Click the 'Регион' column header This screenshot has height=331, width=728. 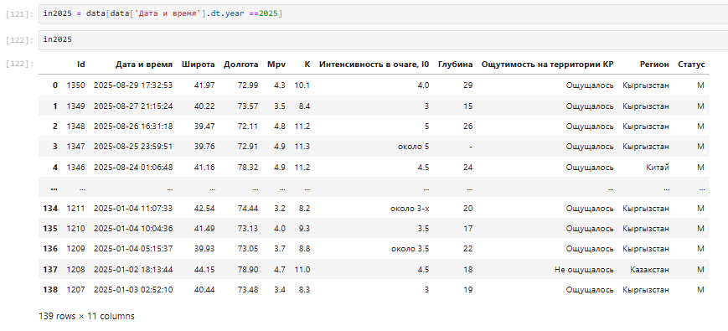pos(654,65)
